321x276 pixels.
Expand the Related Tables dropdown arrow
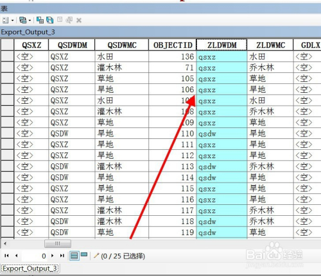[30, 20]
